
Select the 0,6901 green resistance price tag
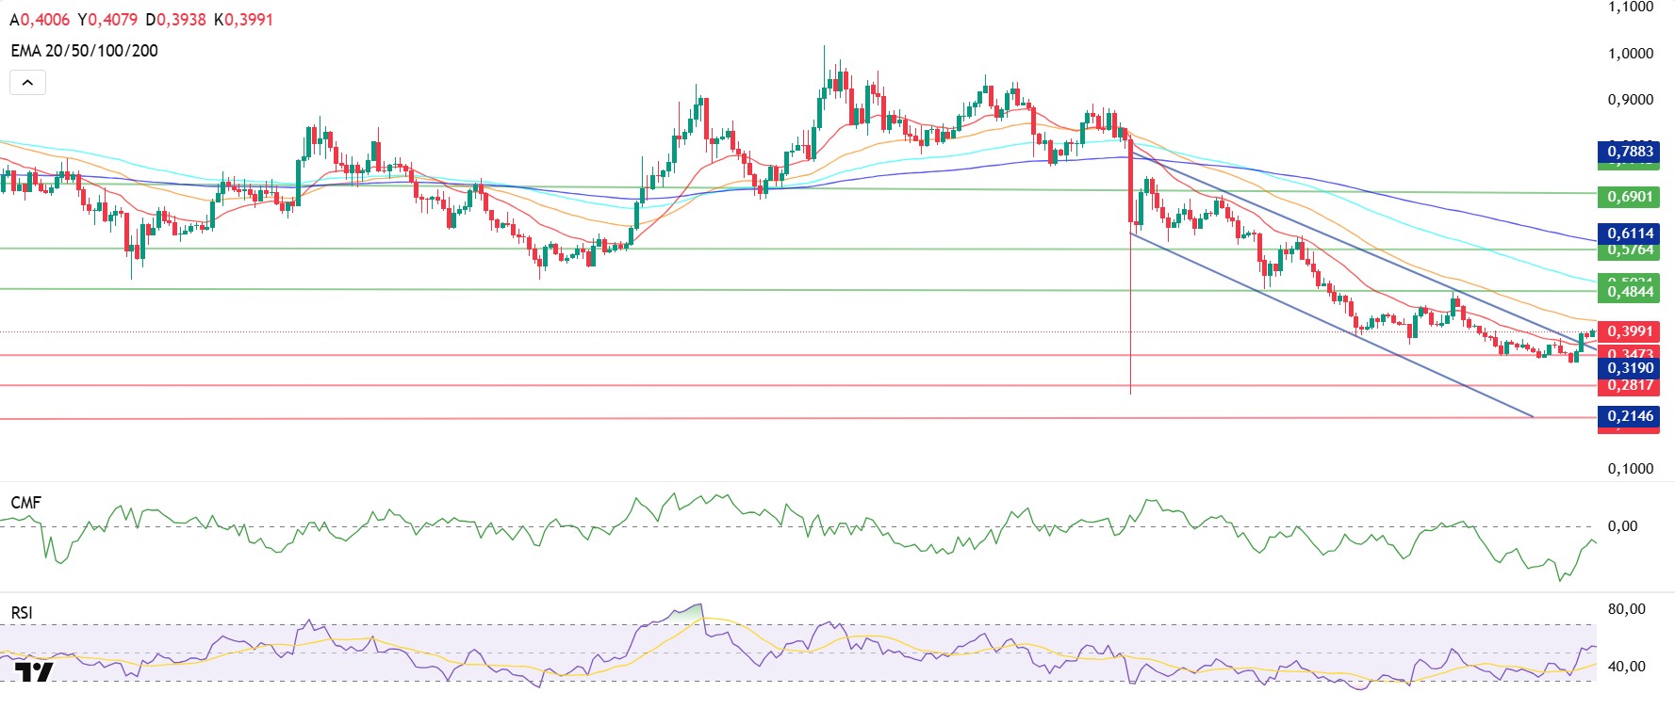(x=1630, y=197)
